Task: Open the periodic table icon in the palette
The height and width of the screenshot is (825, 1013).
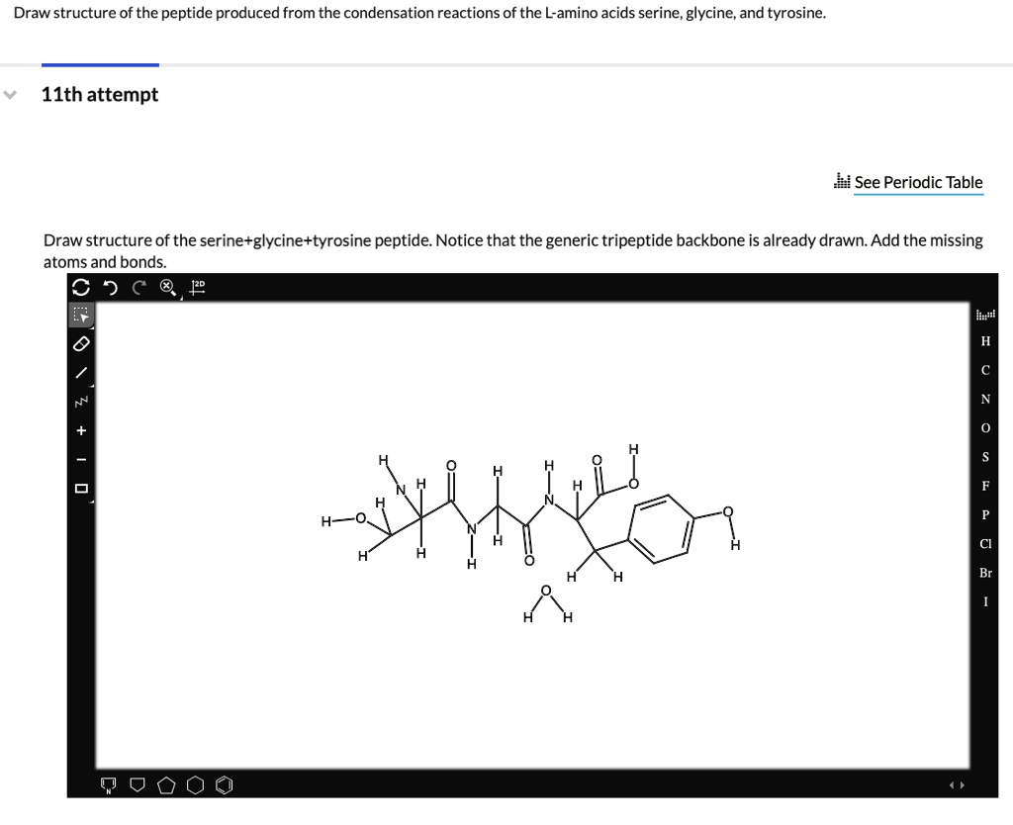Action: (x=985, y=315)
